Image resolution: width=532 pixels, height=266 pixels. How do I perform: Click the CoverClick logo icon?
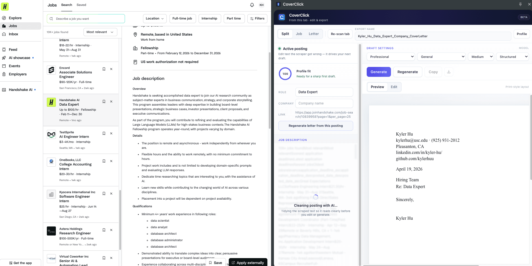(282, 17)
